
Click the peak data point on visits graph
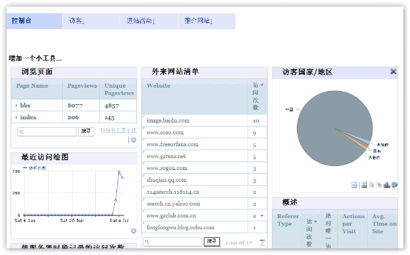coord(119,172)
